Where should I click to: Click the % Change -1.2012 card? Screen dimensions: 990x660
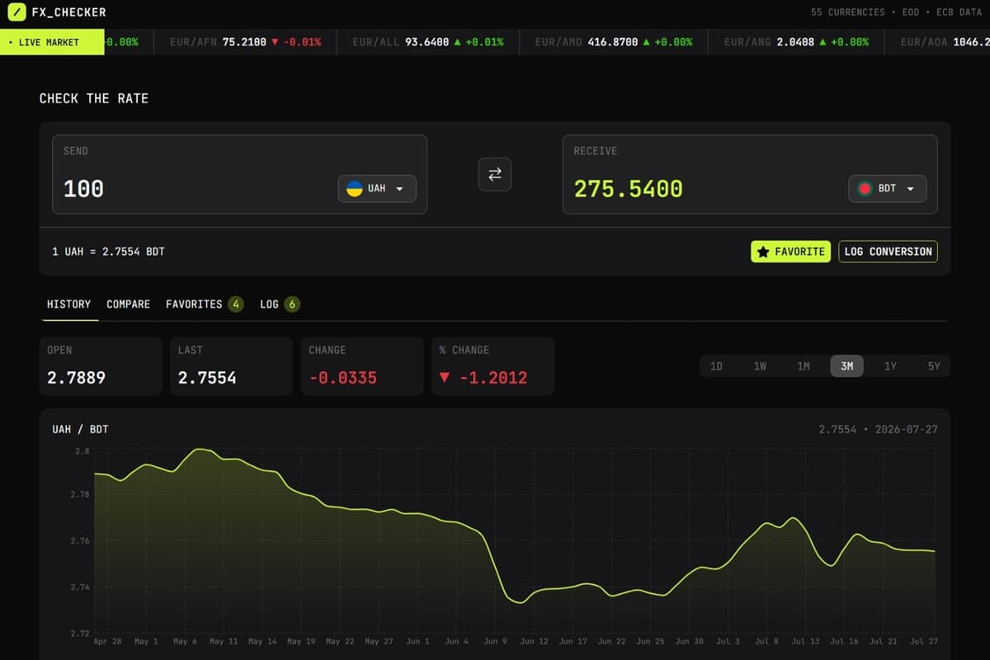(x=493, y=366)
